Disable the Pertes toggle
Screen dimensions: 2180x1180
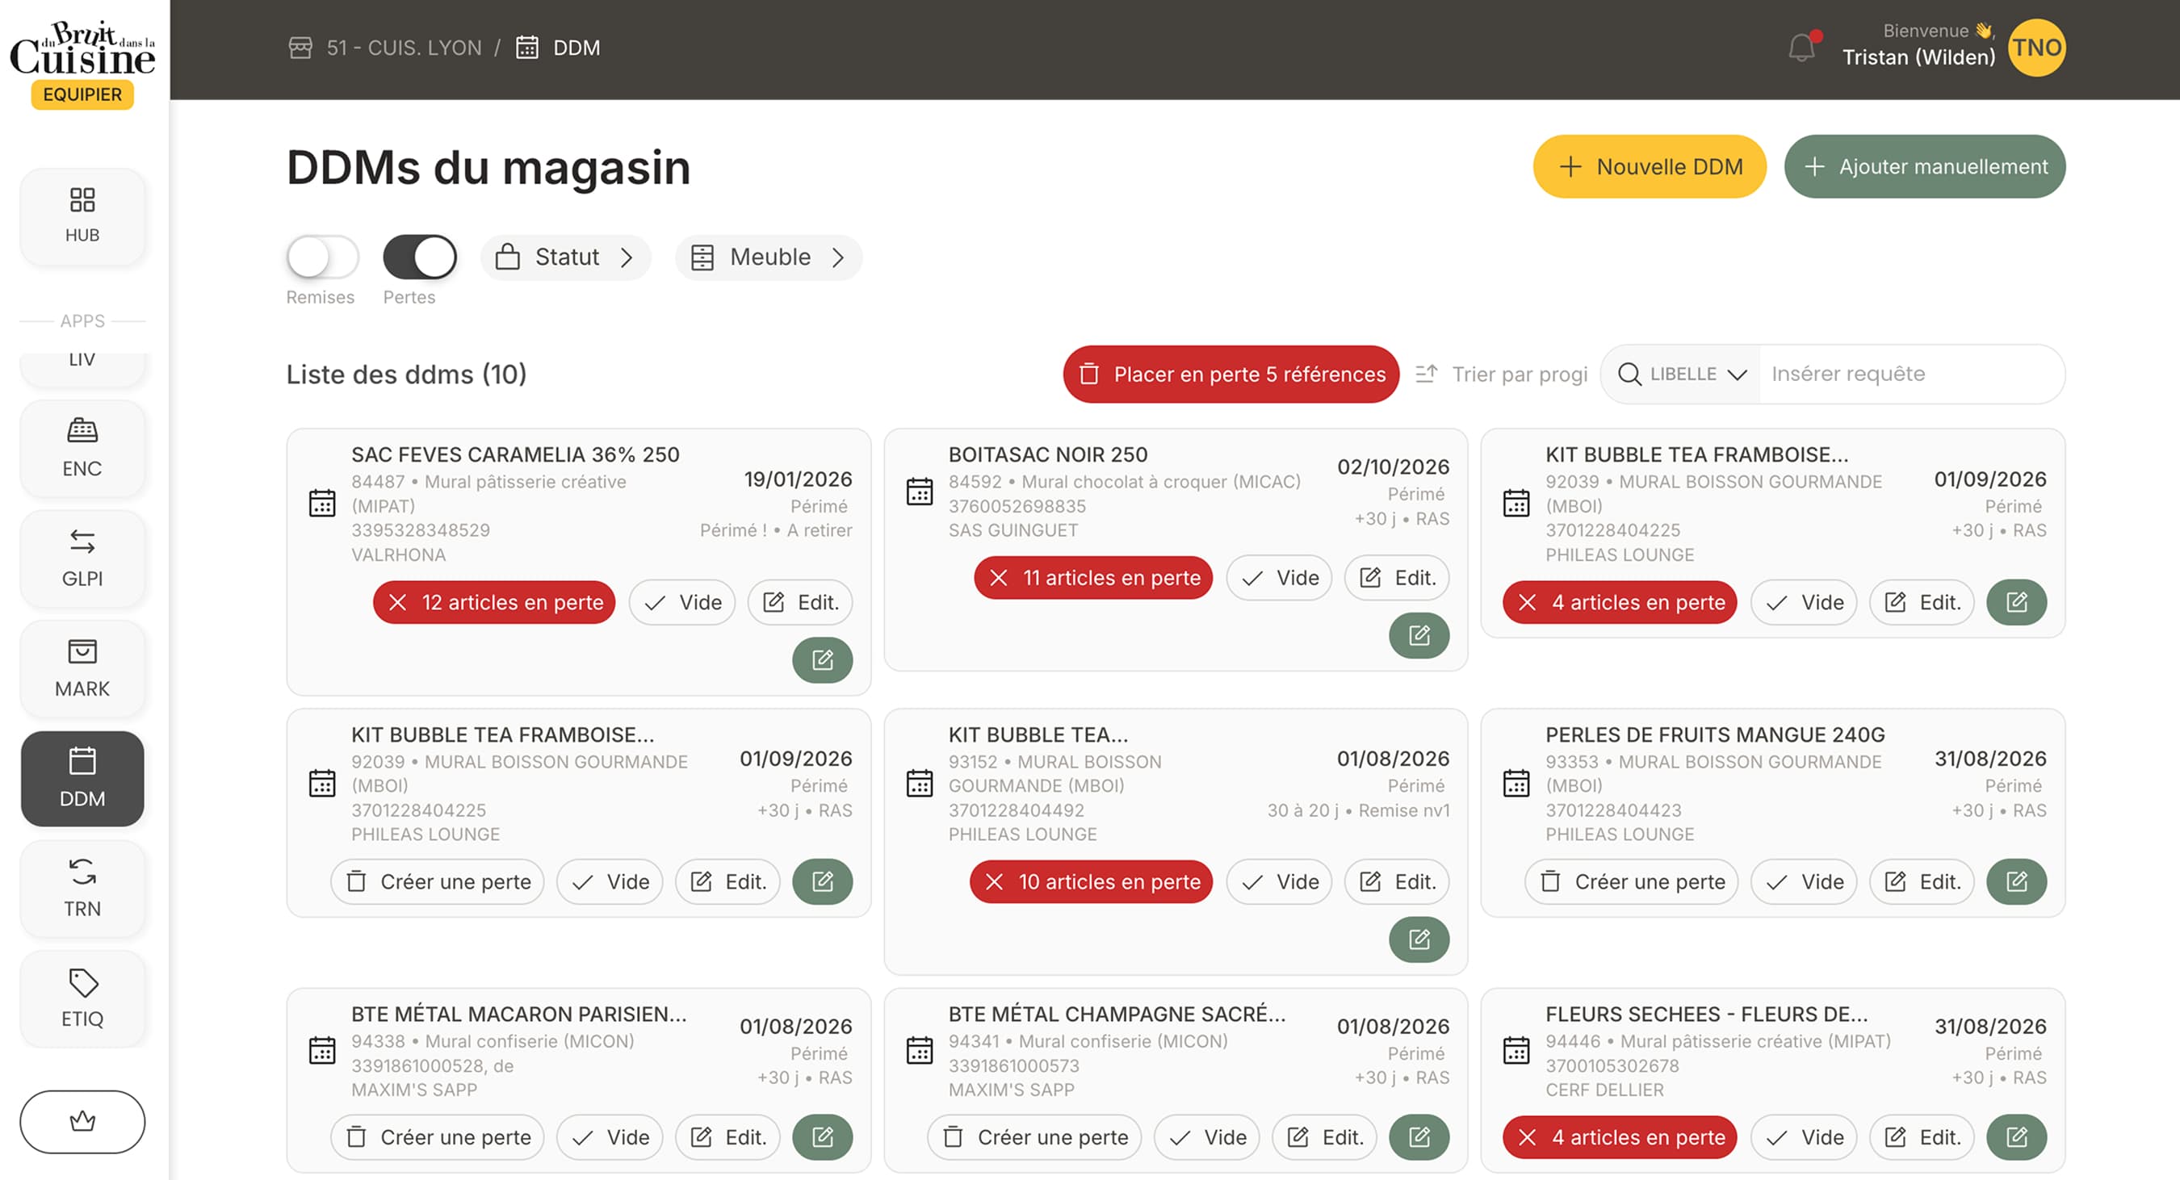pos(420,257)
